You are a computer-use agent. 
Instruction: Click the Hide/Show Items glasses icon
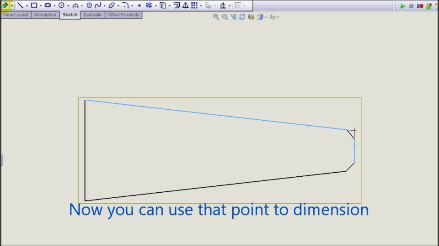(x=273, y=17)
